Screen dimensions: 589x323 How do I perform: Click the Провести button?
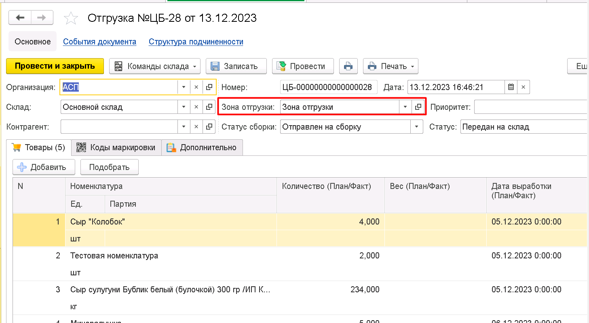click(303, 66)
